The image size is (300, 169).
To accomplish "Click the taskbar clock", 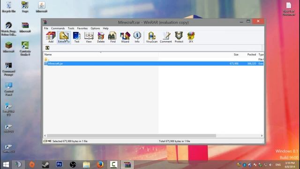I will (x=290, y=165).
